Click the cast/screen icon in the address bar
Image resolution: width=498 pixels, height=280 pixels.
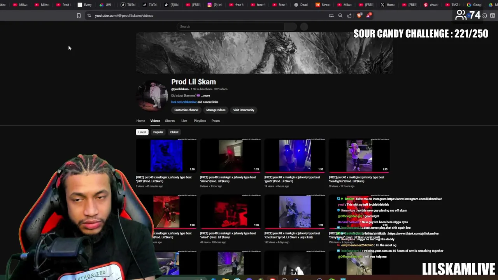(331, 16)
